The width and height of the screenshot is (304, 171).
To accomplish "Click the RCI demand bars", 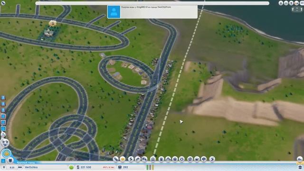I will click(150, 167).
